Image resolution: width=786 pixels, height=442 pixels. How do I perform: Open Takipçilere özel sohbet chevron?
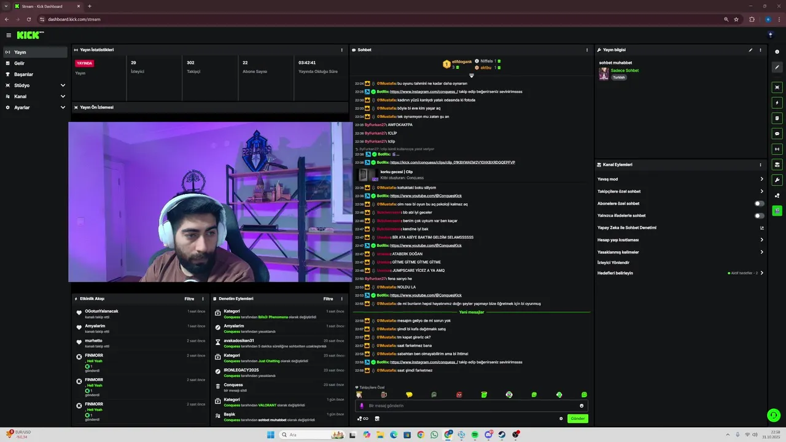click(x=762, y=192)
